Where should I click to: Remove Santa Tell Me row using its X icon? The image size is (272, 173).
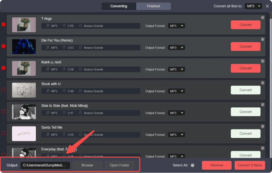(262, 126)
